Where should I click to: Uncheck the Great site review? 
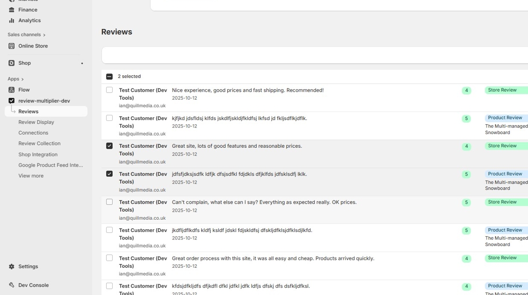[109, 146]
